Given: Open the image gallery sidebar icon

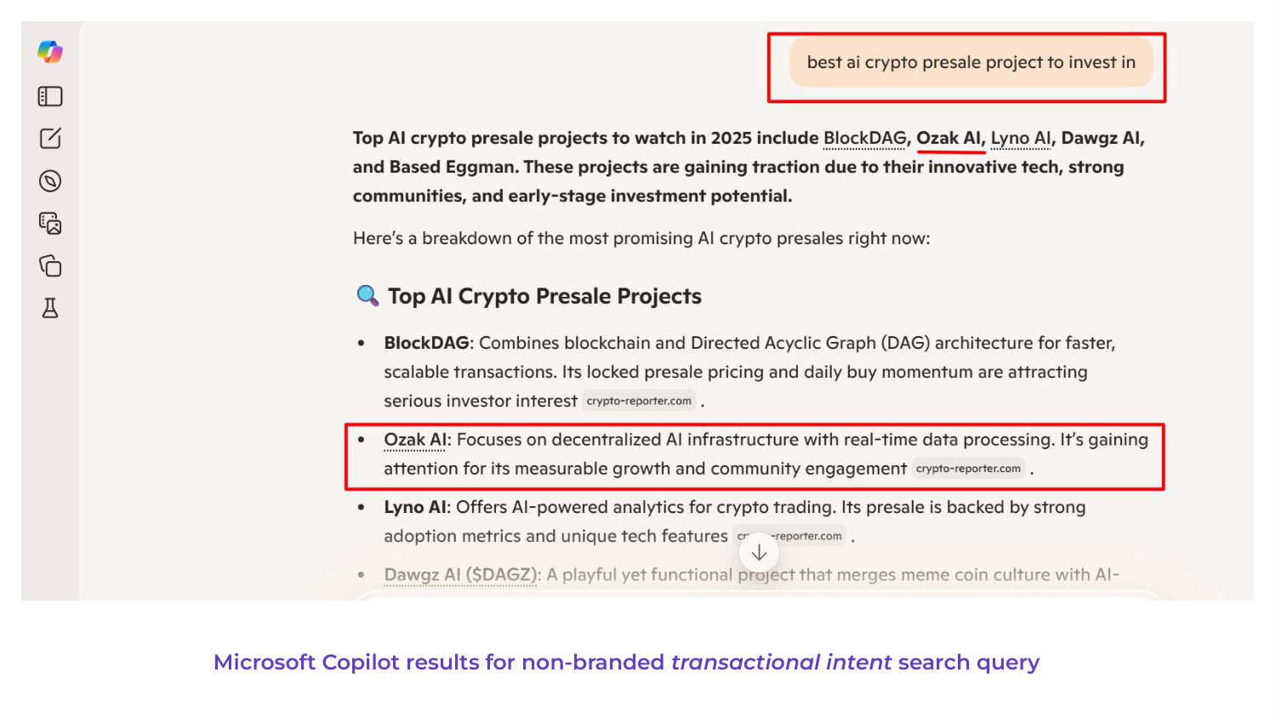Looking at the screenshot, I should (x=50, y=224).
